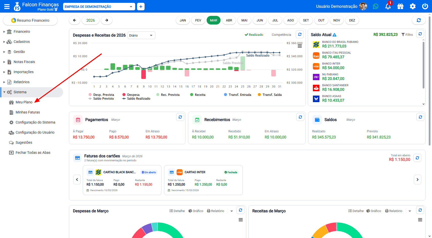
Task: Show previous card invoice
Action: (x=77, y=180)
